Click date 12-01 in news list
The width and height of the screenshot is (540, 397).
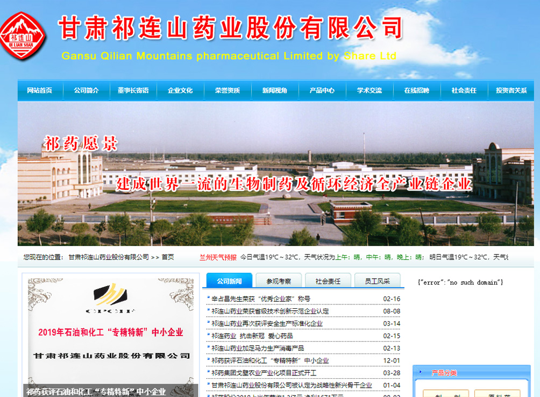coord(392,361)
